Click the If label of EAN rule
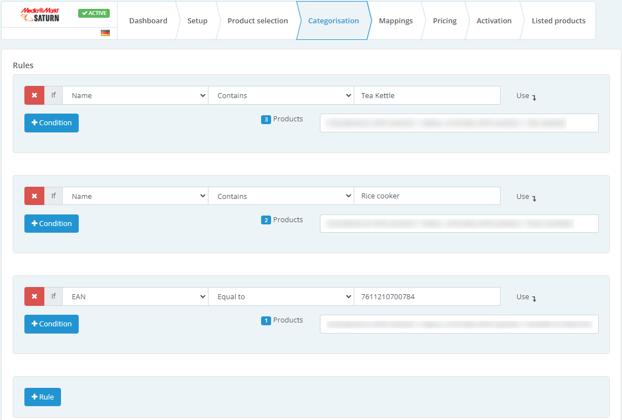The height and width of the screenshot is (420, 622). [54, 296]
